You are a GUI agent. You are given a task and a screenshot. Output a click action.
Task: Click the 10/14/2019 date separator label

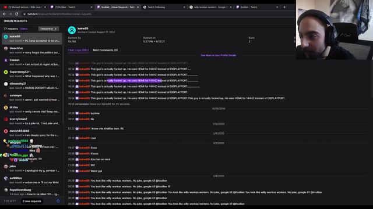click(x=219, y=109)
